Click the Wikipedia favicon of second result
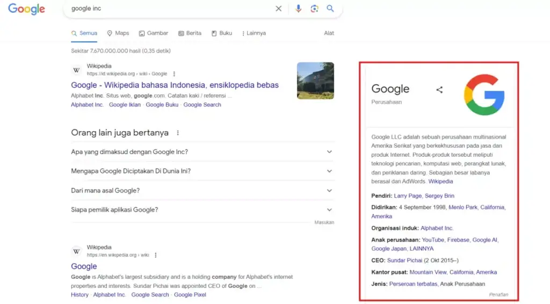This screenshot has height=304, width=550. point(76,251)
